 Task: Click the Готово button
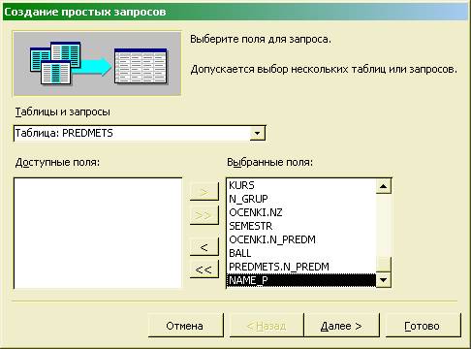click(423, 326)
